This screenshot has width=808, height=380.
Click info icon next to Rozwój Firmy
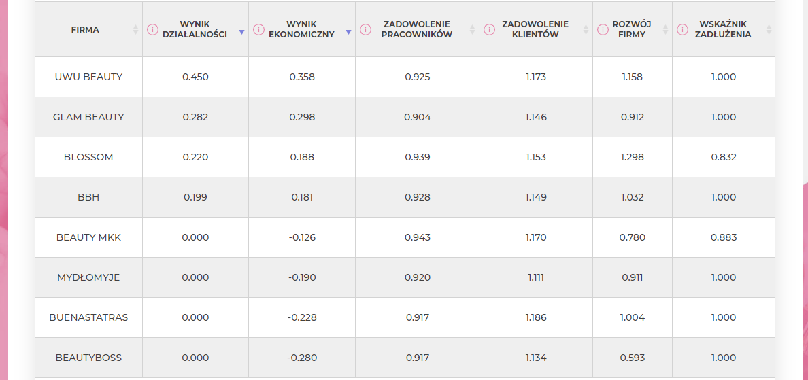coord(603,30)
